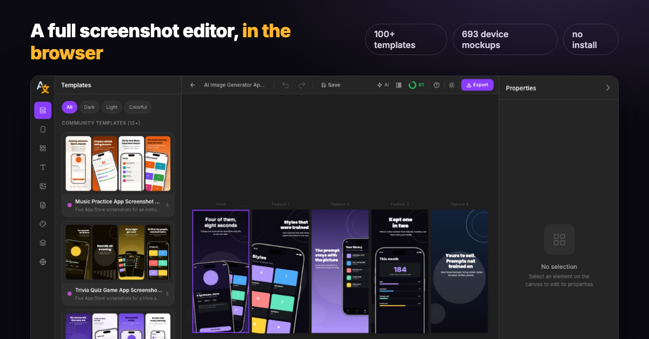The image size is (649, 339).
Task: Open the layers stack icon in sidebar
Action: (x=43, y=243)
